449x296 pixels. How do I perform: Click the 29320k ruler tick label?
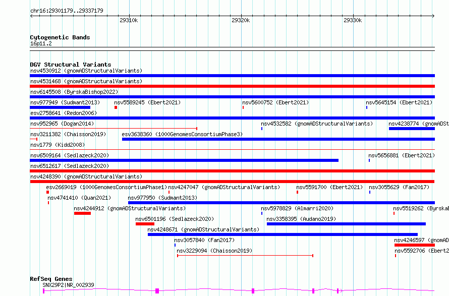(x=241, y=20)
